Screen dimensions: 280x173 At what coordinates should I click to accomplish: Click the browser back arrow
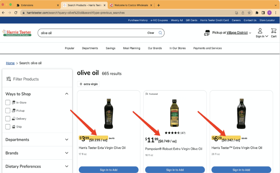[3, 13]
